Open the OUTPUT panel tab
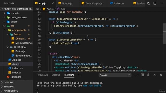This screenshot has height=93, width=166. click(x=56, y=75)
